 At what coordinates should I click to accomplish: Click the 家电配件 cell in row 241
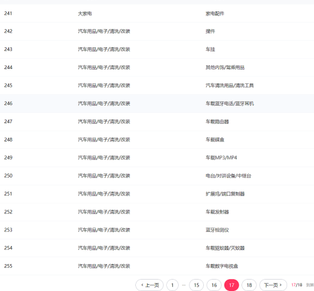coord(215,14)
